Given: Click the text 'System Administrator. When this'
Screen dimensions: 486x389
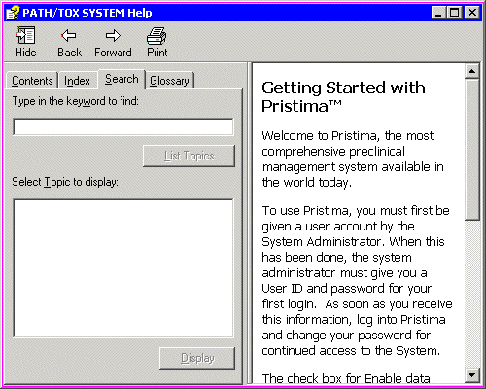Looking at the screenshot, I should [x=353, y=242].
